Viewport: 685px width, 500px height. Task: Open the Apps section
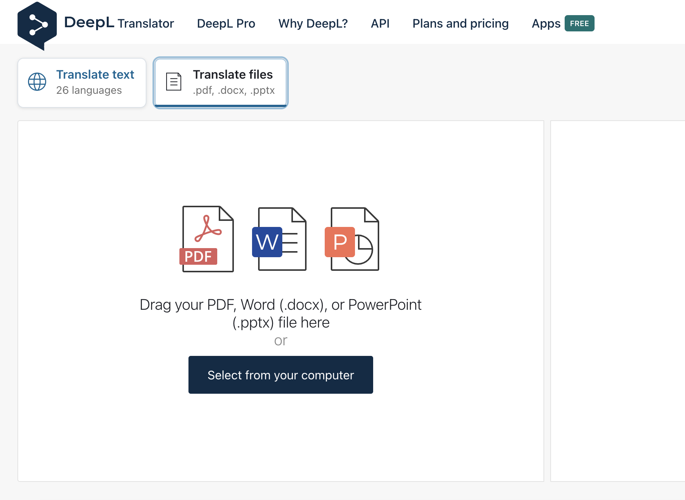546,23
